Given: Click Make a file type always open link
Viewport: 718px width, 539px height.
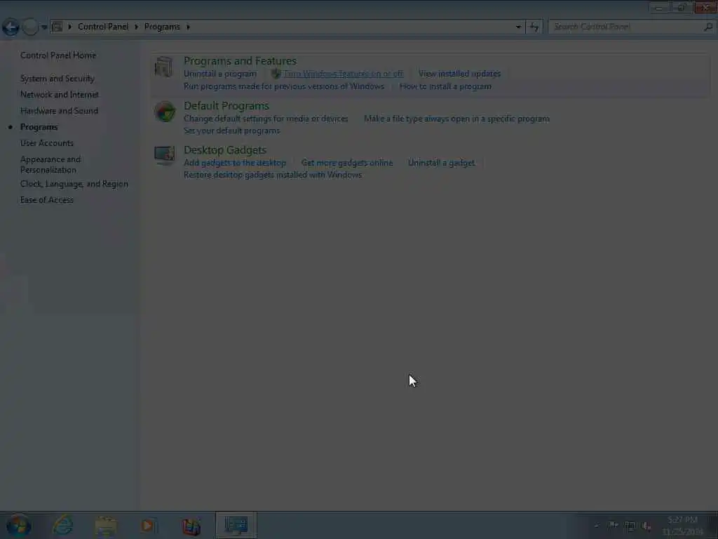Looking at the screenshot, I should (x=456, y=119).
